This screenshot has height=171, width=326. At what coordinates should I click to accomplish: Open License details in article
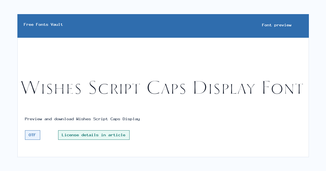point(94,135)
